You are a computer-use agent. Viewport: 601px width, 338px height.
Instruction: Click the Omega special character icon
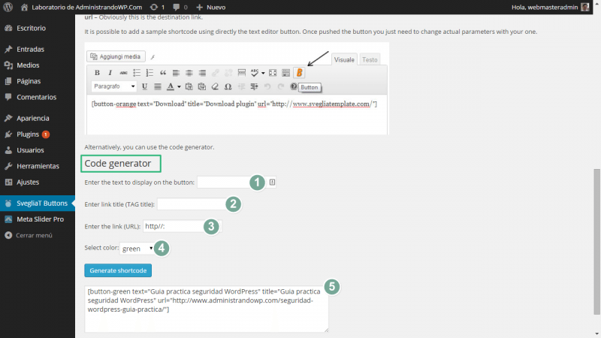click(x=228, y=86)
